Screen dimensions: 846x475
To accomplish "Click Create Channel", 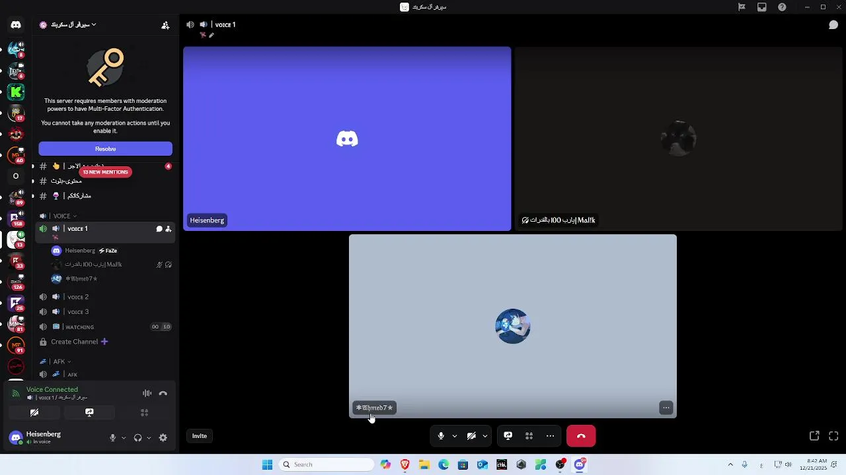I will (74, 342).
